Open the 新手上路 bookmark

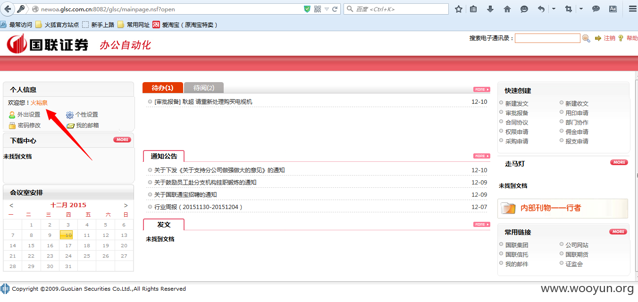coord(98,25)
